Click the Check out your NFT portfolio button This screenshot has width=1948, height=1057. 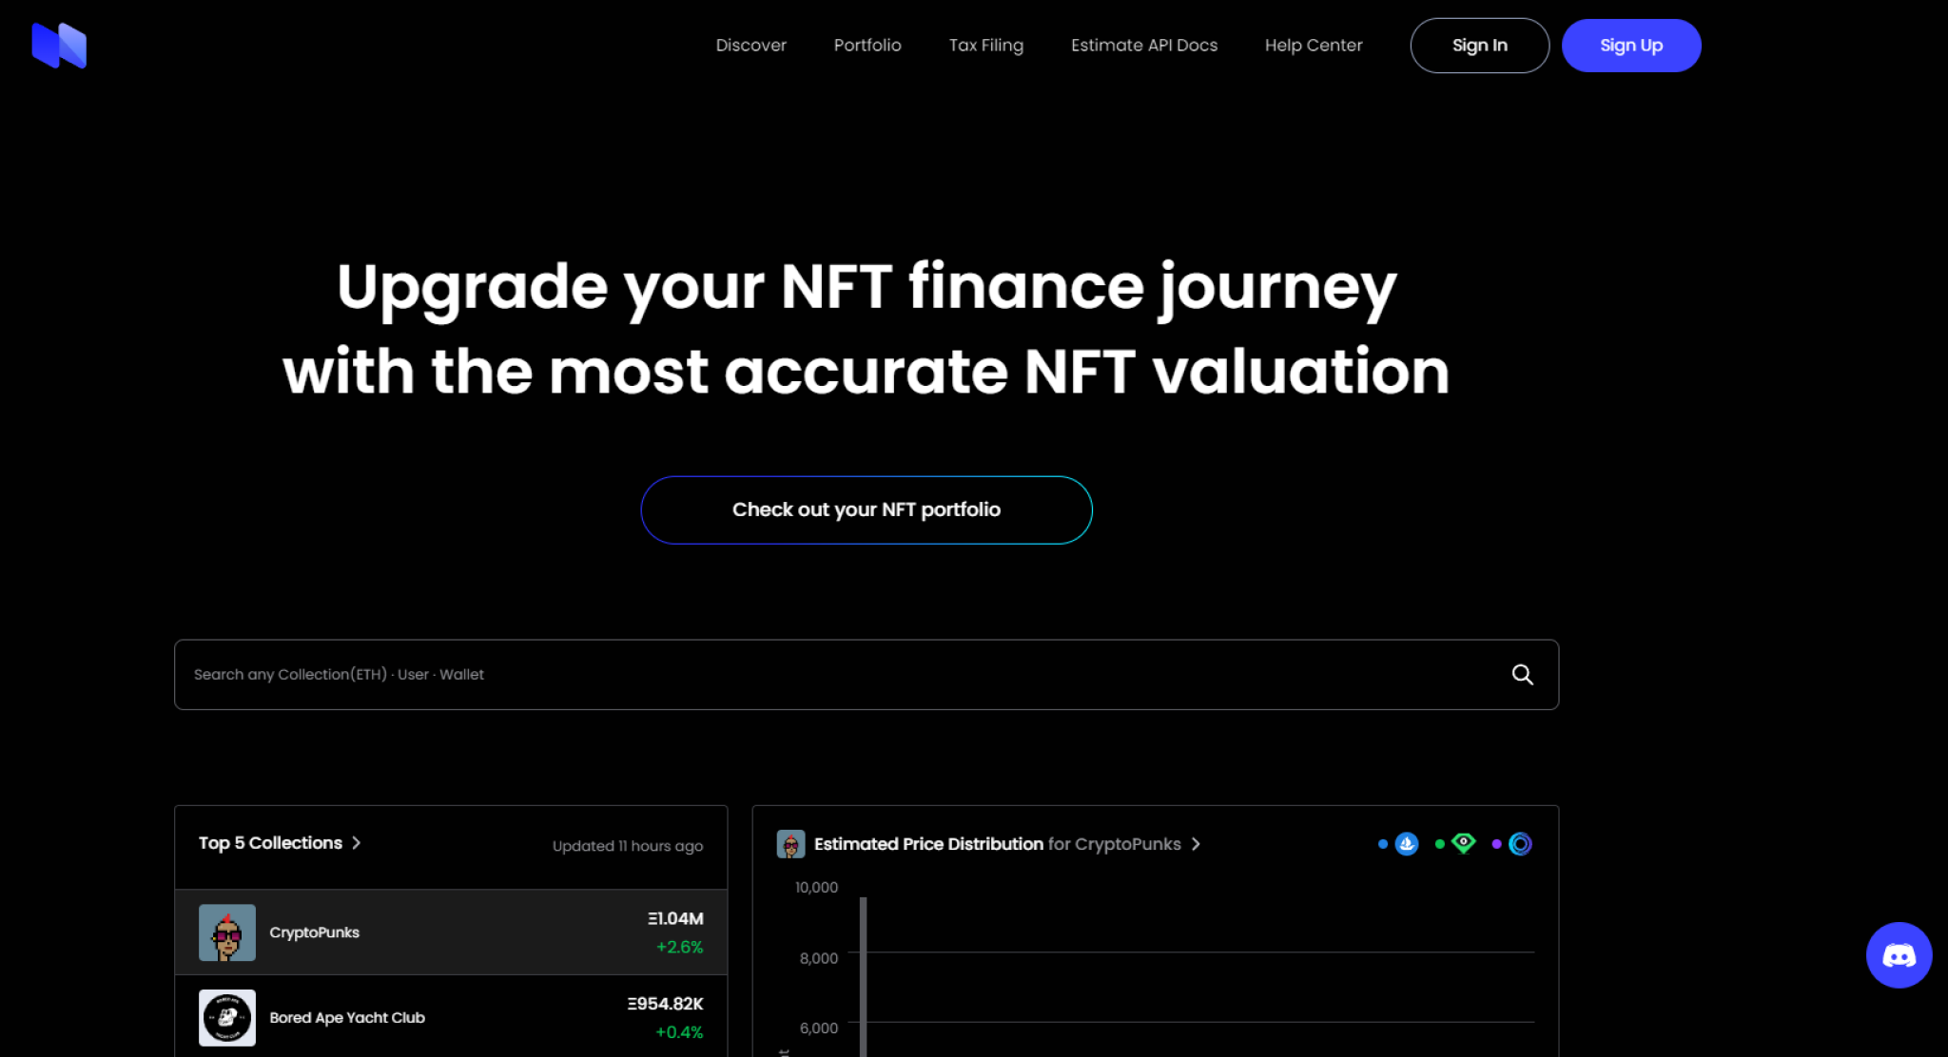(x=866, y=509)
